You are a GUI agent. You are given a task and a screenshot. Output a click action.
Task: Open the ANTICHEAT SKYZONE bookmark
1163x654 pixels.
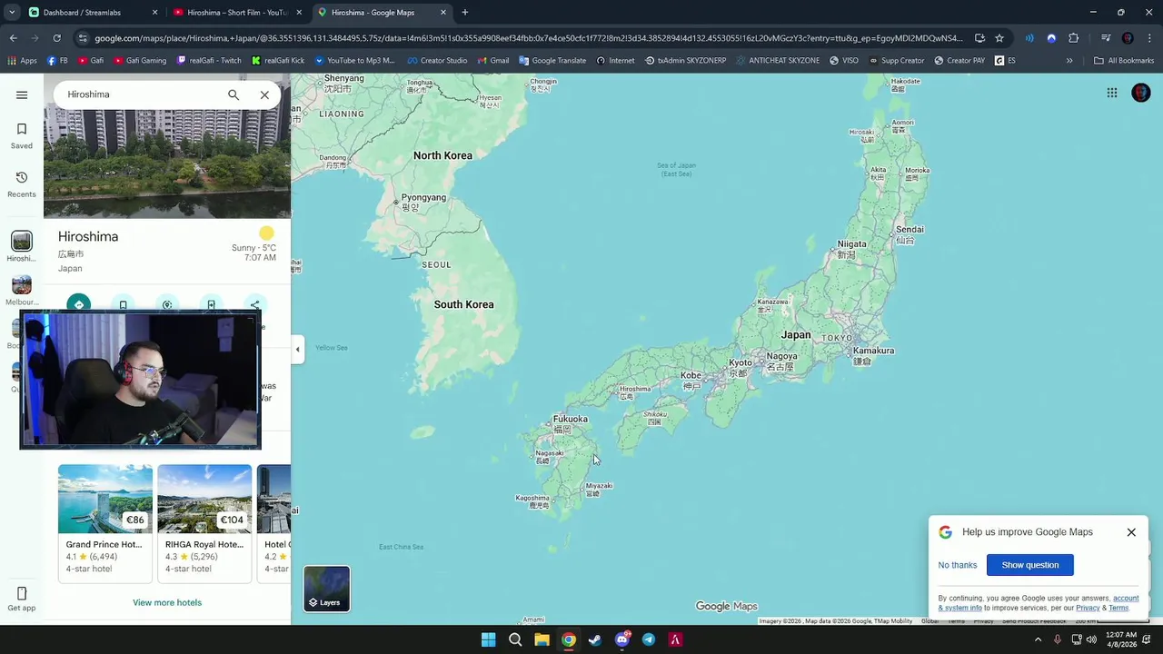(x=777, y=61)
